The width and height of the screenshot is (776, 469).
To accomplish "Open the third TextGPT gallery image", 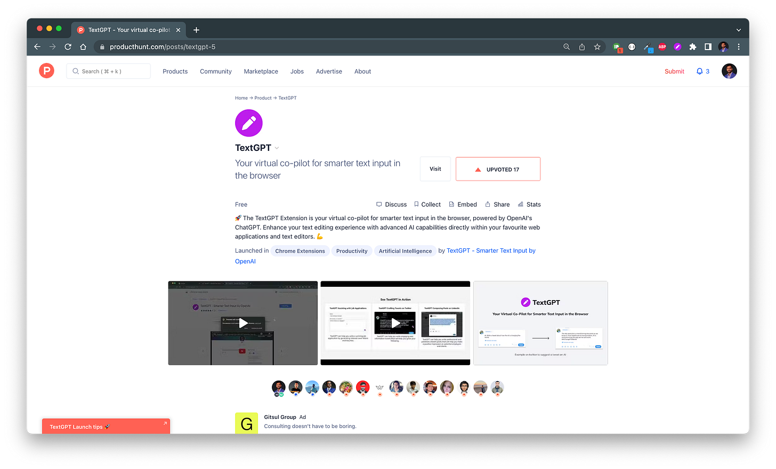I will (x=540, y=323).
